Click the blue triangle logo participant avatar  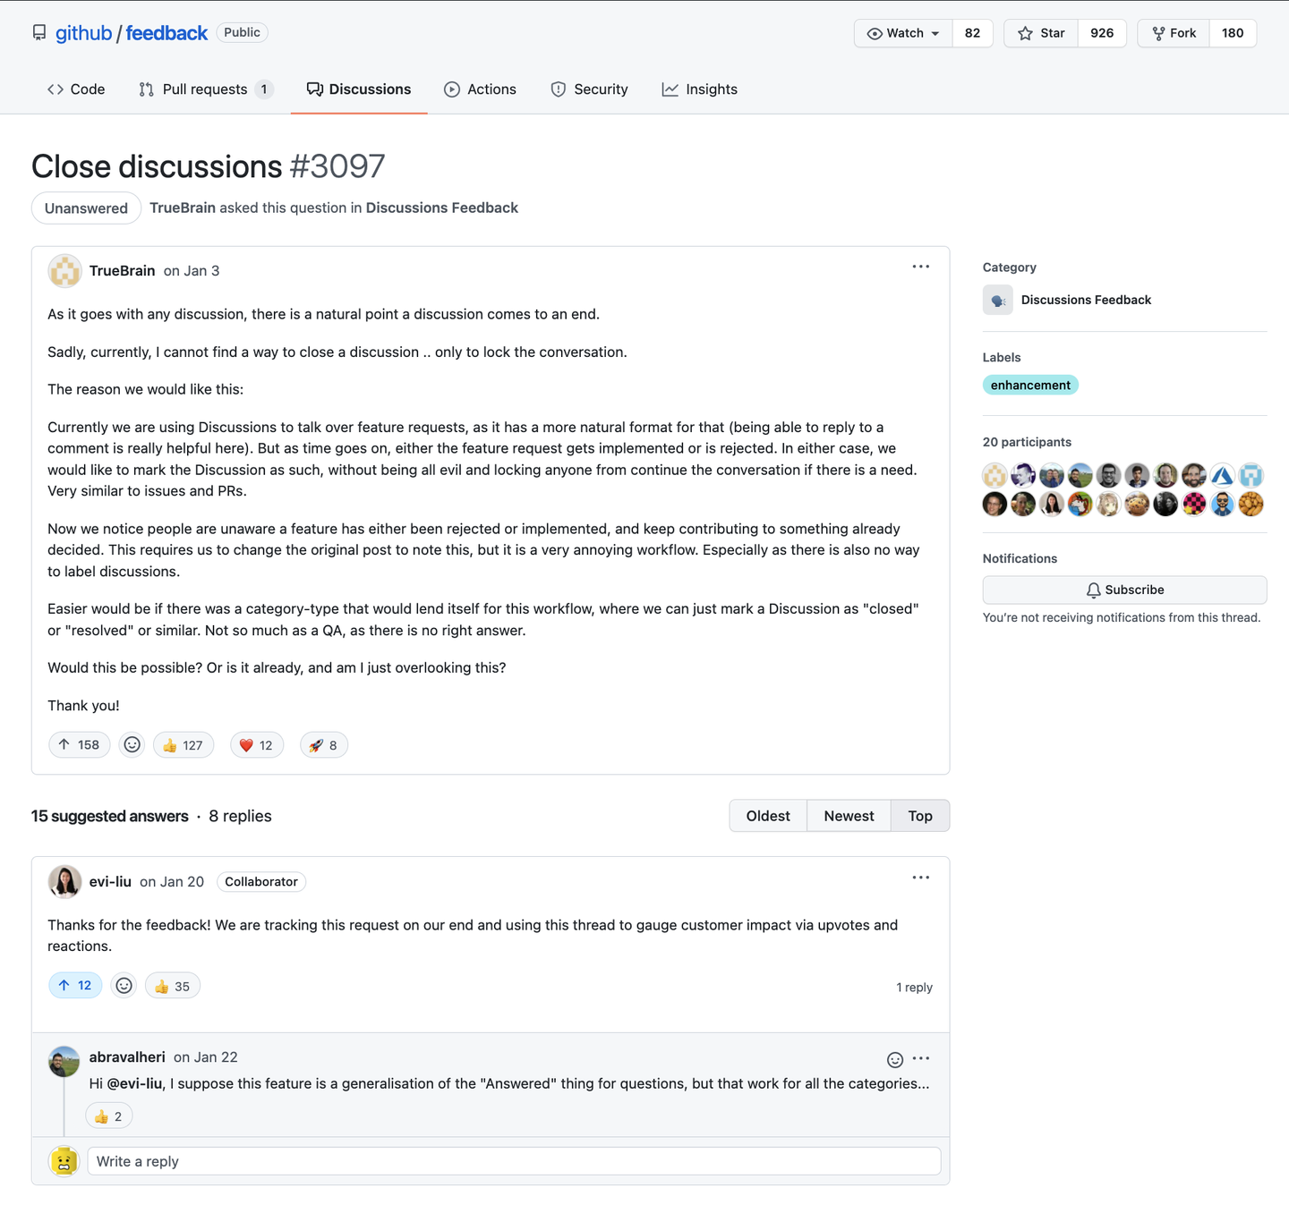pos(1222,475)
